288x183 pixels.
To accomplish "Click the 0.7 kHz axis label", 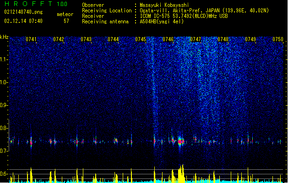I will [x=4, y=151].
